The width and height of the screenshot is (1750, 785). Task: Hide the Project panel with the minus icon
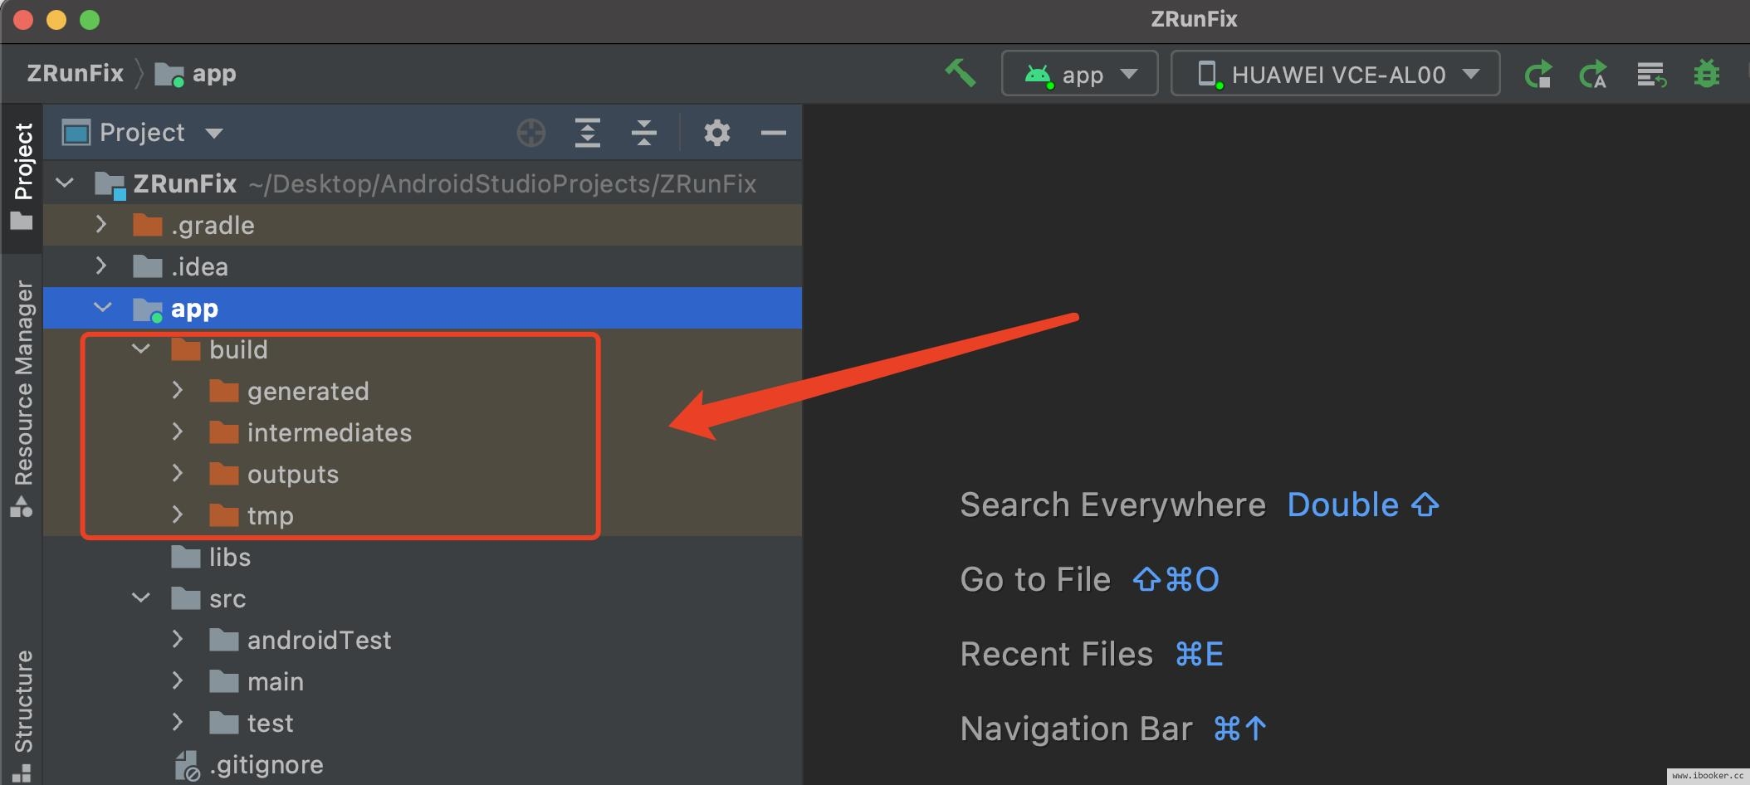point(774,133)
